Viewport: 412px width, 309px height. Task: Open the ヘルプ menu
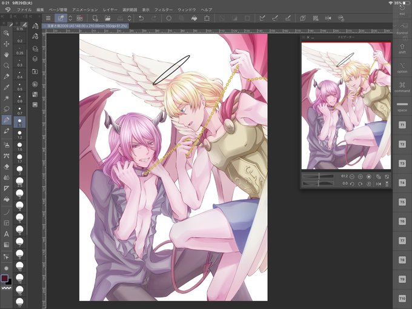point(206,10)
